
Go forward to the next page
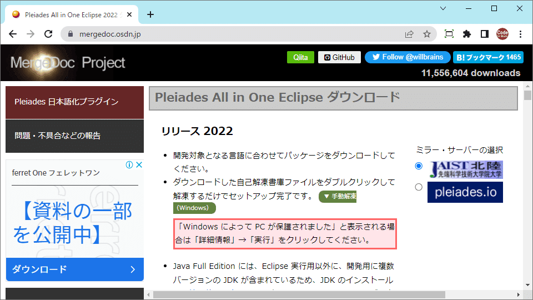click(31, 34)
